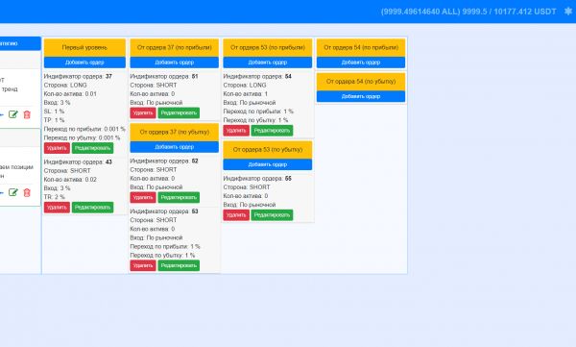Select header От ордера 37 (по убытку)
Viewport: 576px width, 347px height.
pos(175,132)
